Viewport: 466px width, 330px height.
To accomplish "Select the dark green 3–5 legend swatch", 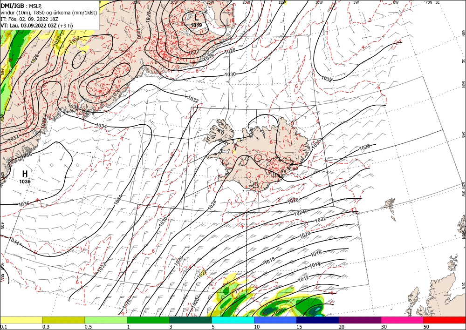I will tap(191, 320).
